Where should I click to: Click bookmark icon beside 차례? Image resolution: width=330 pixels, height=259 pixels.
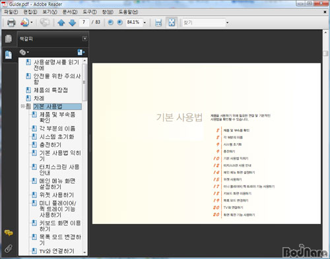[28, 98]
